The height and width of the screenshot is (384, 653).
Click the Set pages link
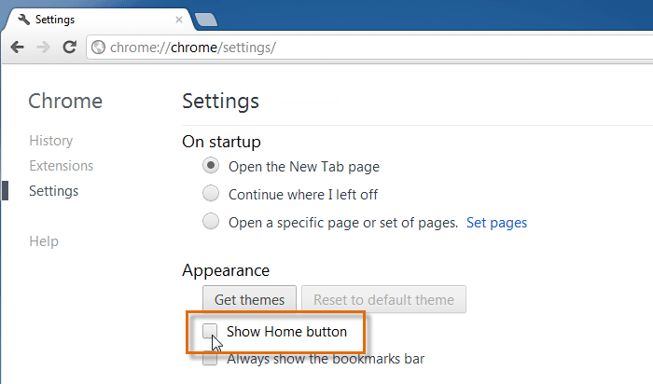tap(496, 223)
